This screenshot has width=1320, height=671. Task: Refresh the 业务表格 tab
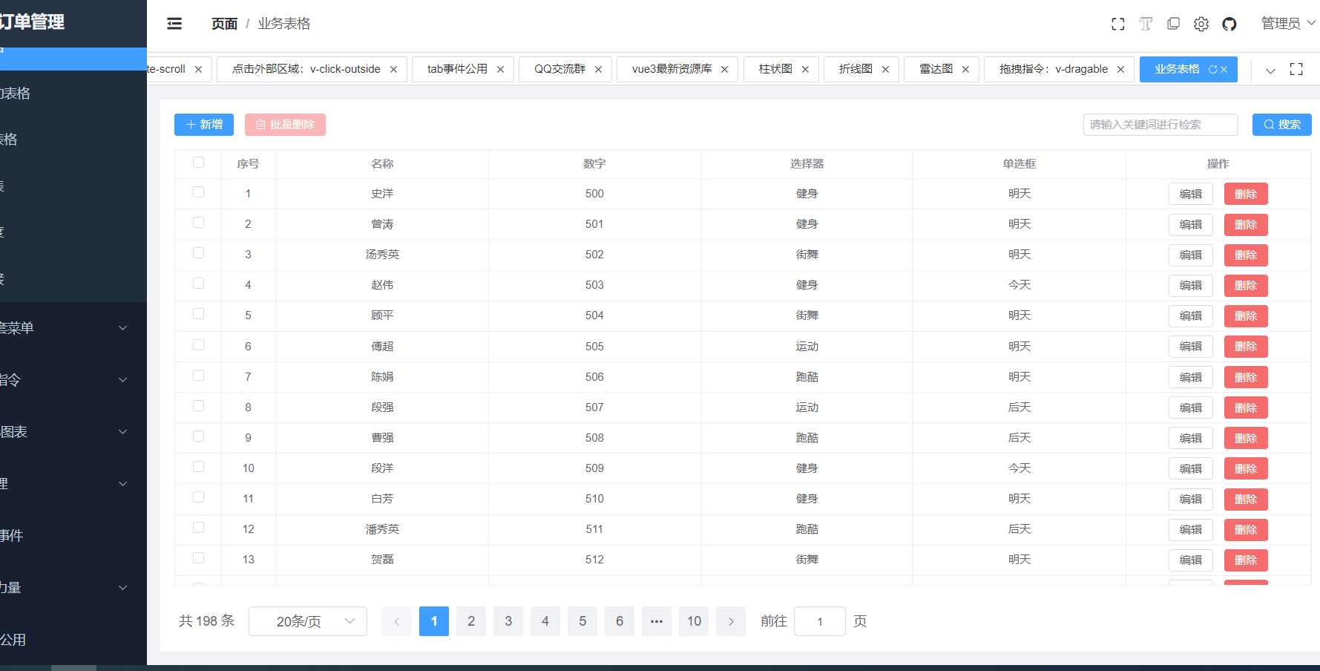coord(1213,69)
